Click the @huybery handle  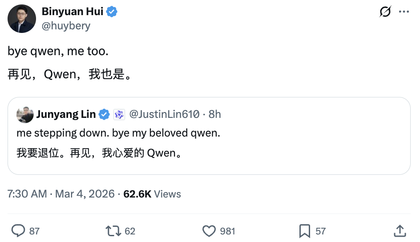66,26
